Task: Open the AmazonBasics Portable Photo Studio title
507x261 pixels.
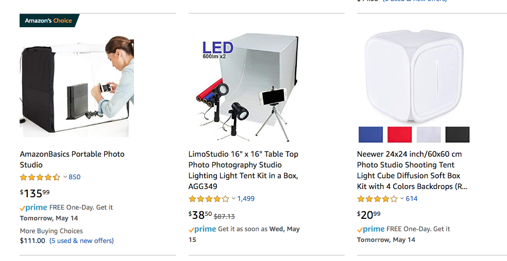Action: [x=72, y=159]
